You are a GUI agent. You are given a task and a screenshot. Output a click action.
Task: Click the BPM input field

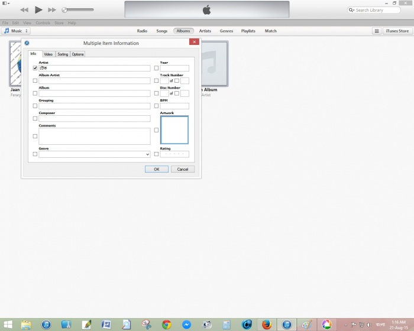(174, 106)
